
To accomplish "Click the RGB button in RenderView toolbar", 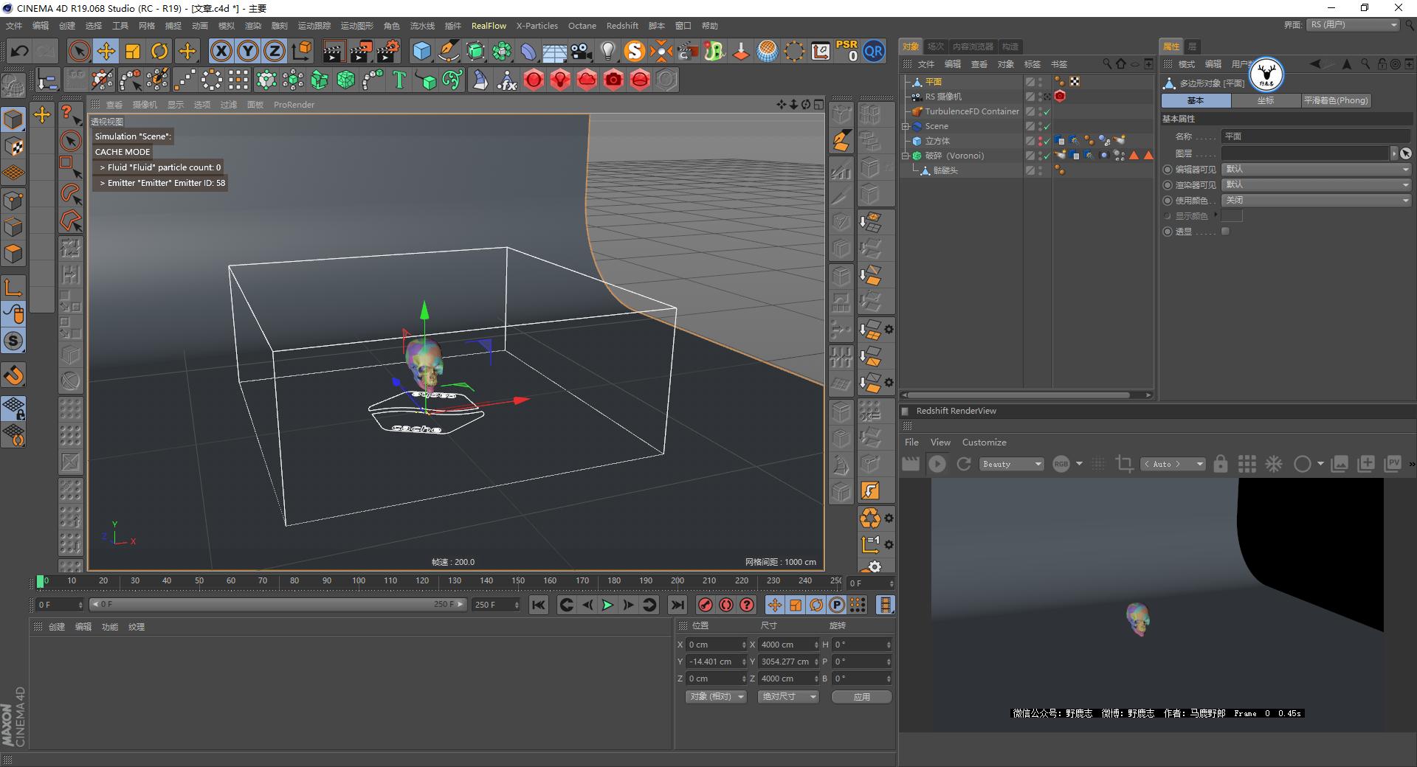I will click(1061, 464).
